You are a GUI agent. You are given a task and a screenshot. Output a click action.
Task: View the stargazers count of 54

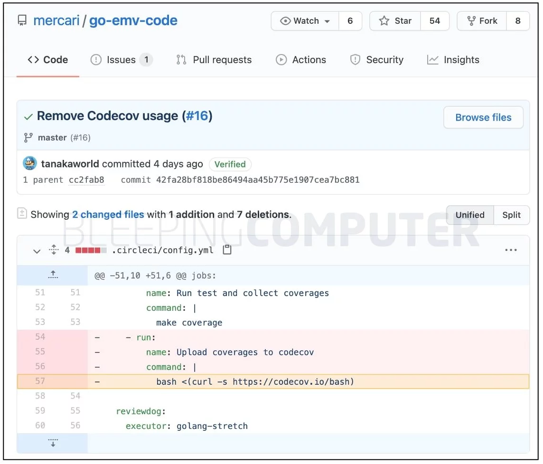pos(435,21)
